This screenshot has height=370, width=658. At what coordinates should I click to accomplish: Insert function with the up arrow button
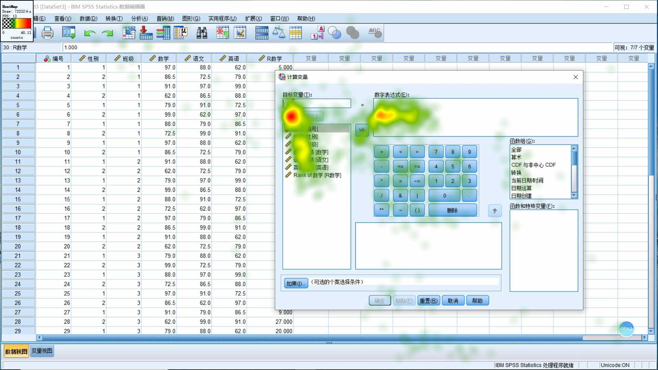(x=495, y=211)
